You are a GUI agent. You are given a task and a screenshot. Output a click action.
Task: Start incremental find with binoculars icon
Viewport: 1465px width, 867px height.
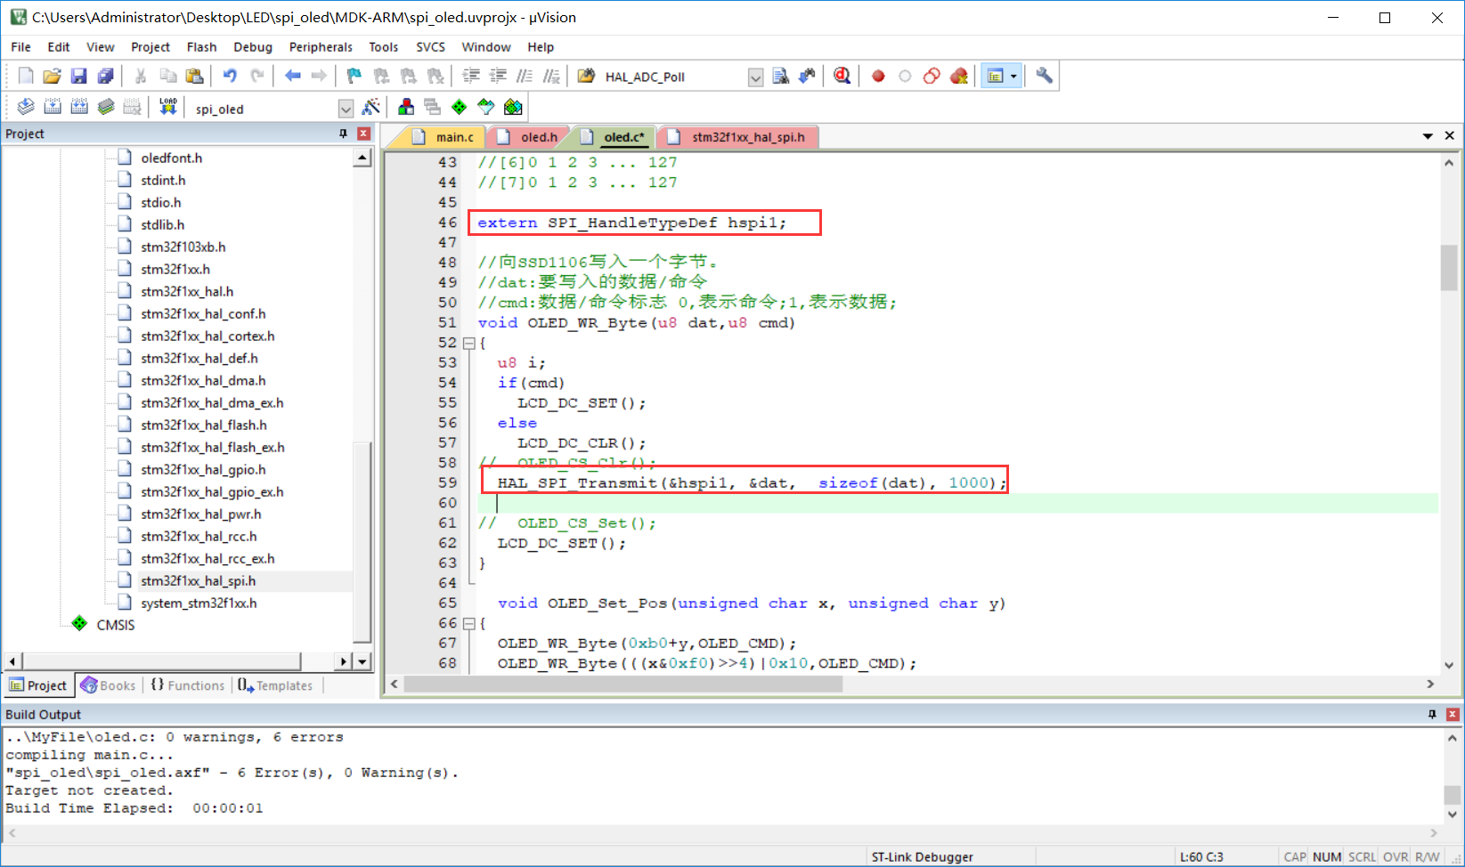[807, 77]
